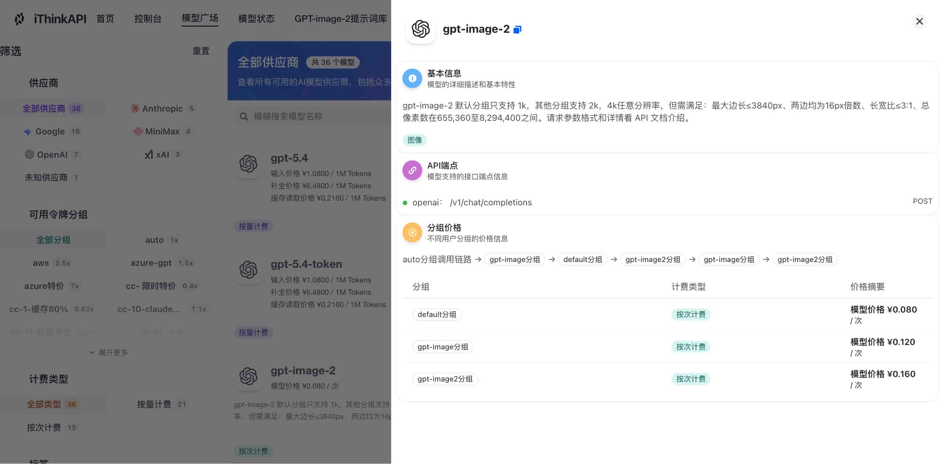This screenshot has height=464, width=940.
Task: Filter by Anthropic provider
Action: pyautogui.click(x=162, y=108)
